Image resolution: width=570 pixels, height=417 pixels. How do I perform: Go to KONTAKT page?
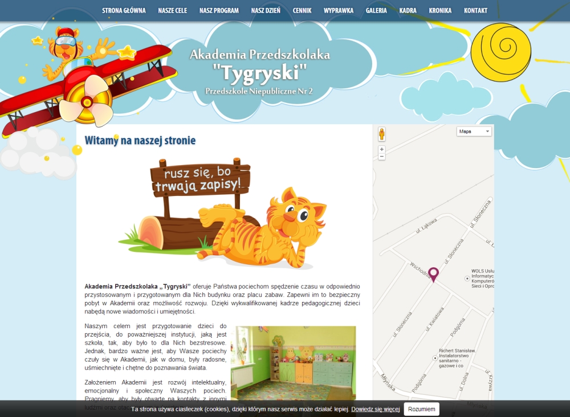click(475, 10)
